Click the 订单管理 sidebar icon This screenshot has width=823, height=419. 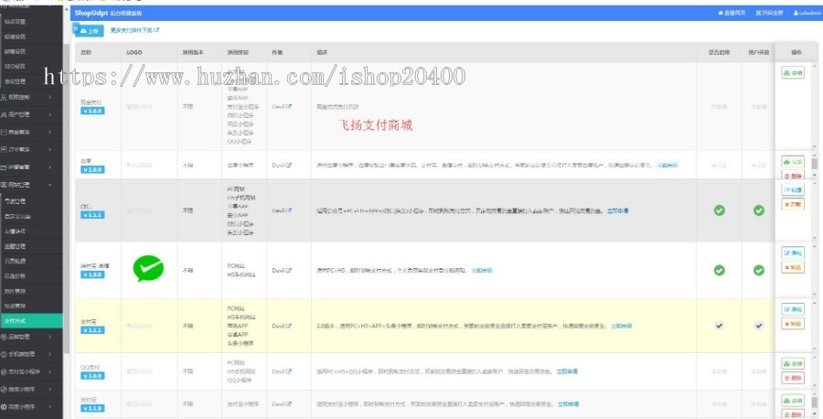pyautogui.click(x=4, y=150)
